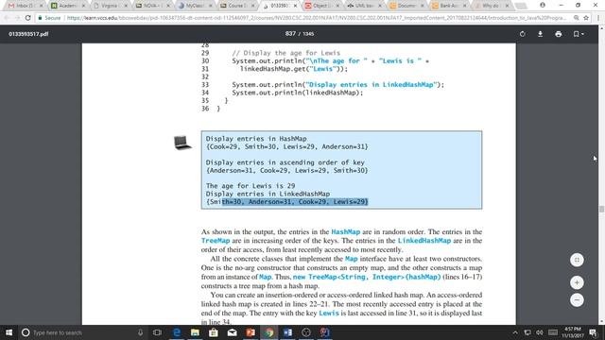Switch to the Virginia tab
Viewport: 605px width, 340px height.
[x=109, y=6]
